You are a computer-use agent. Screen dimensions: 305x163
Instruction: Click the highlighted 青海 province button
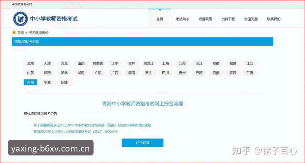click(x=30, y=82)
